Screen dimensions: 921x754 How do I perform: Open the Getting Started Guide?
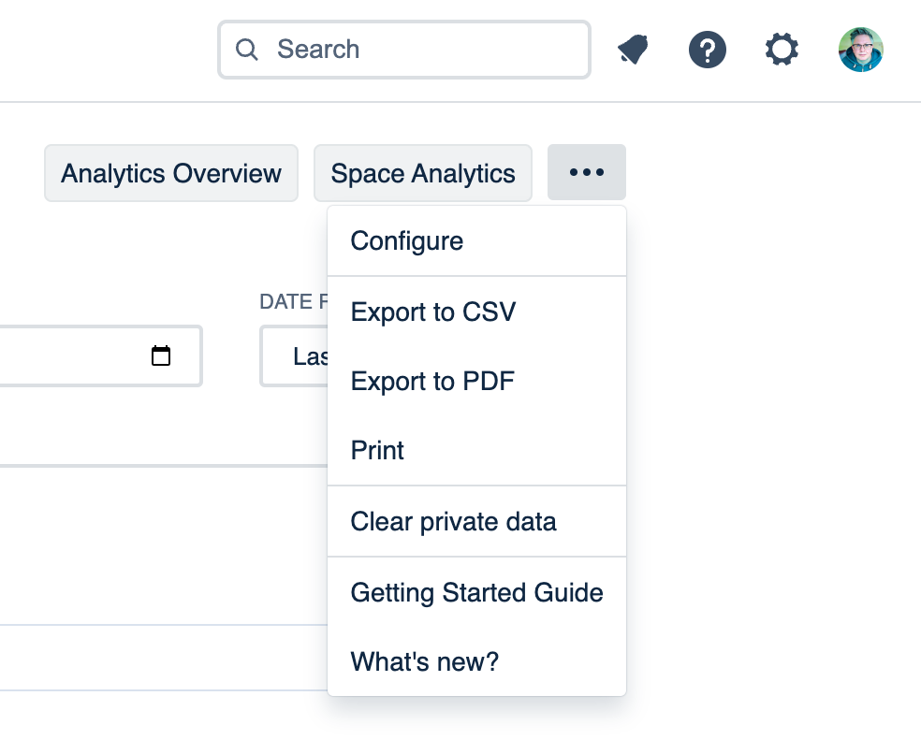[476, 593]
